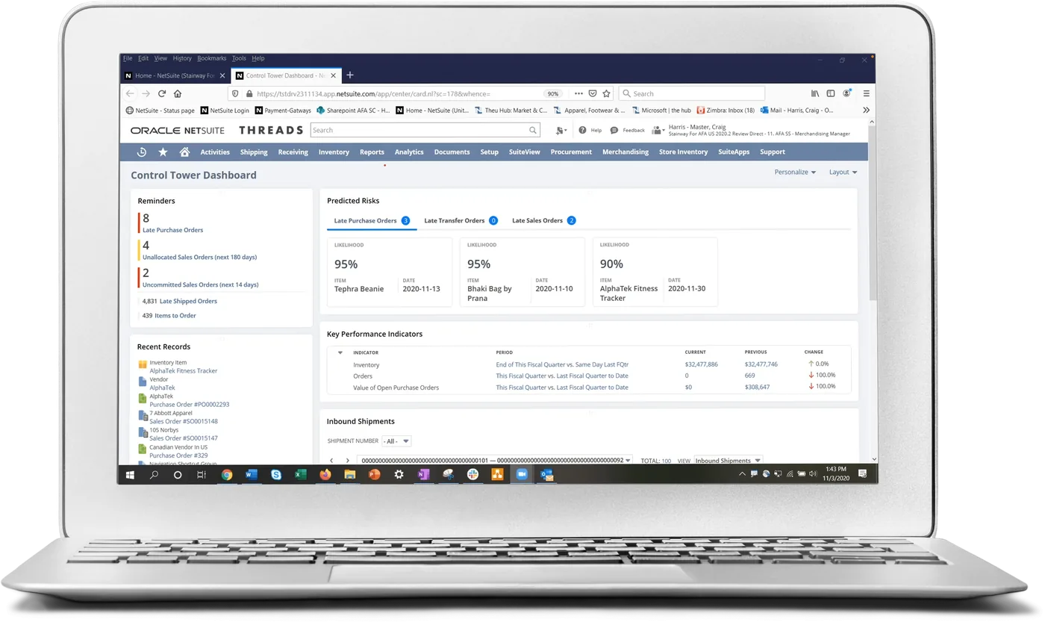The height and width of the screenshot is (622, 1045).
Task: Open Firefox hamburger menu
Action: [866, 93]
